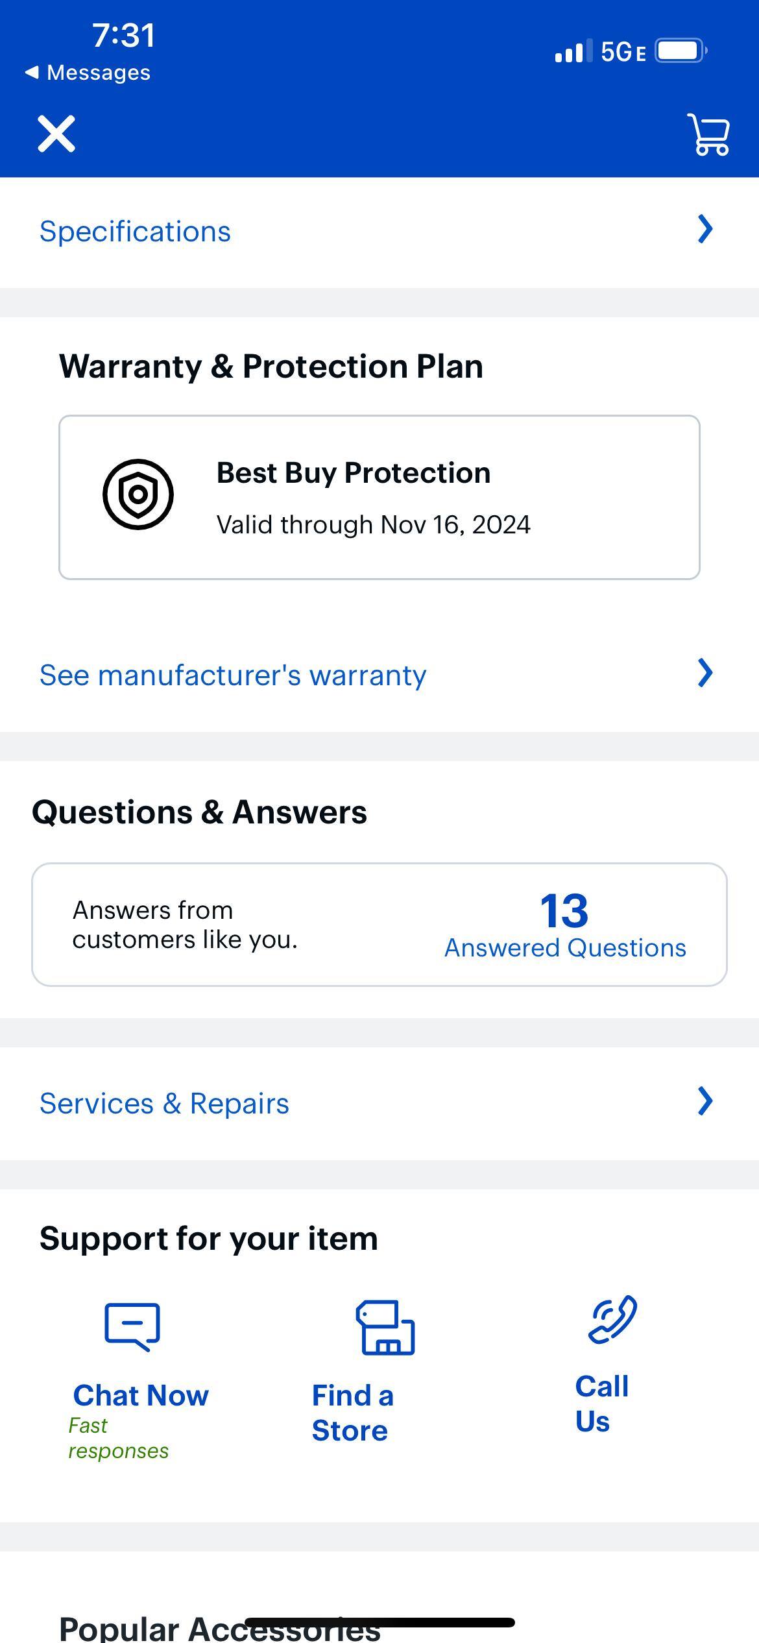Click the Best Buy Protection shield icon
The height and width of the screenshot is (1643, 759).
[138, 493]
